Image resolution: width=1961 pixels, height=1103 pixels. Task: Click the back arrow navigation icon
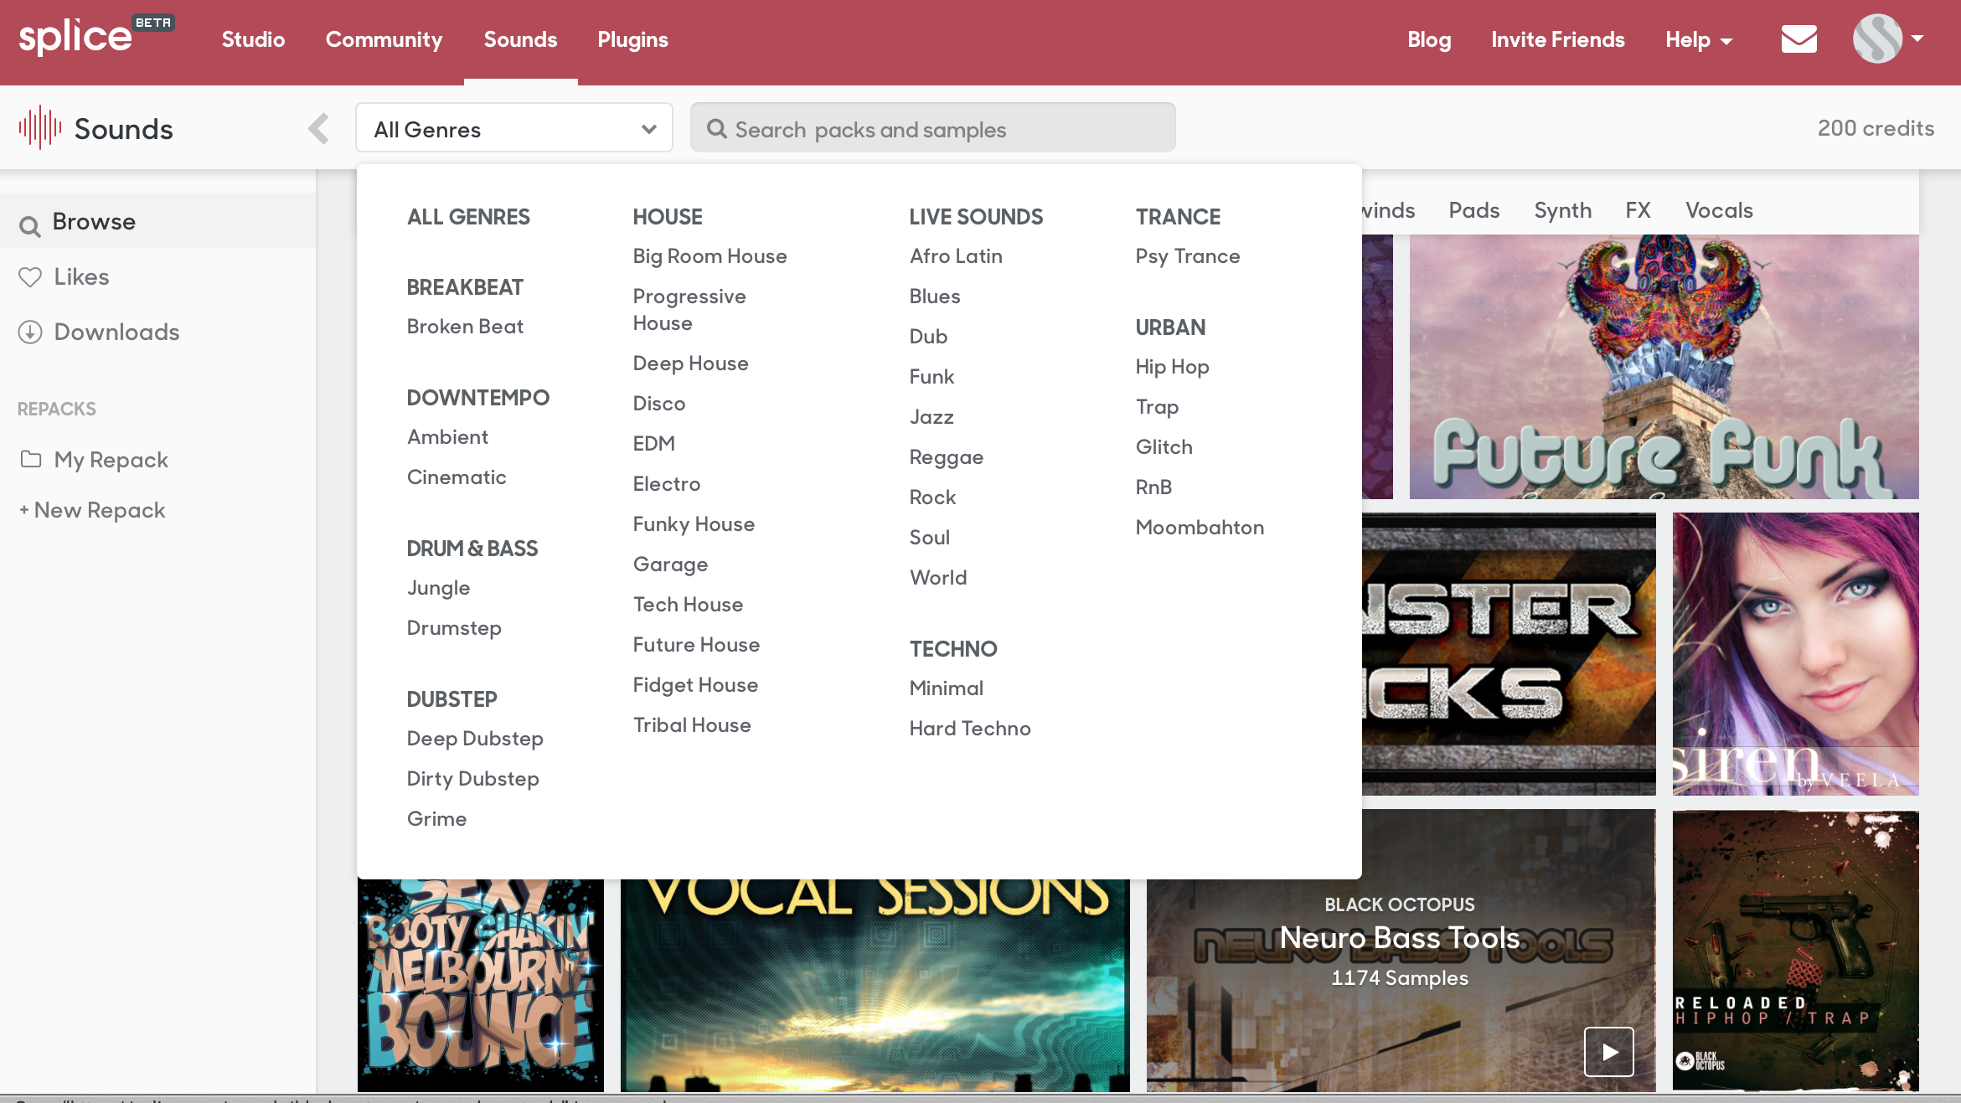coord(319,129)
